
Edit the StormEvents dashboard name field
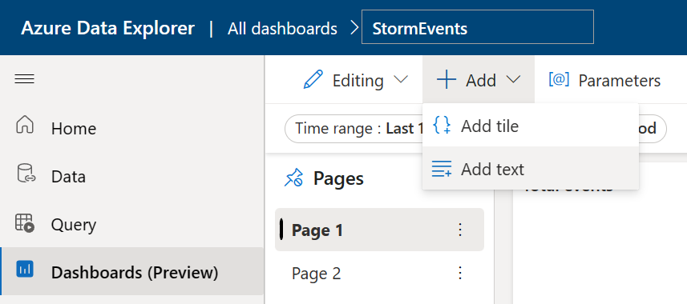click(x=477, y=29)
